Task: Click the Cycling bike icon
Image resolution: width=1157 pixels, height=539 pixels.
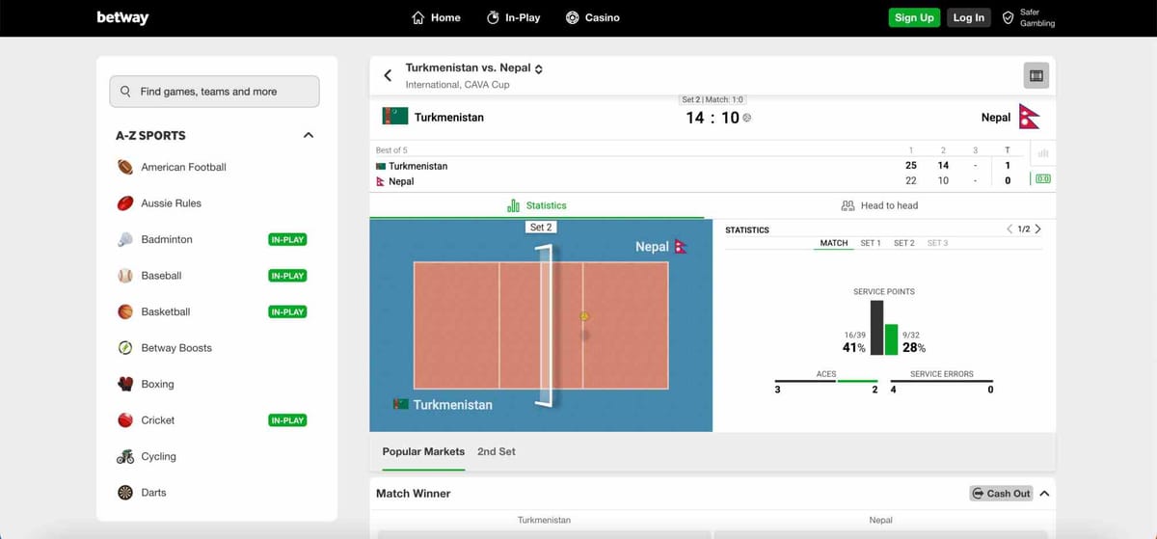Action: [x=125, y=456]
